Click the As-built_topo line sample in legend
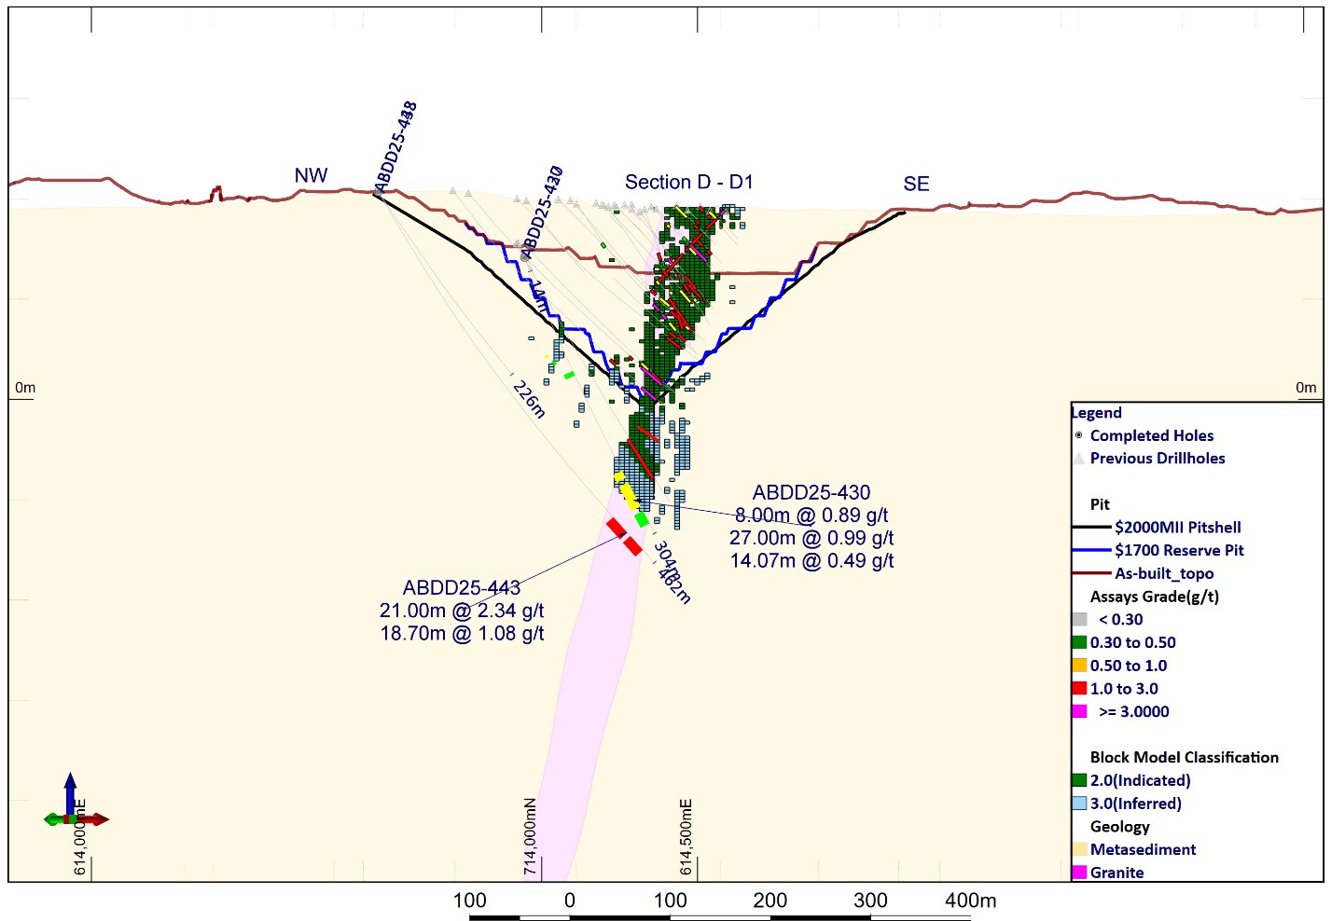This screenshot has width=1331, height=921. [1091, 573]
